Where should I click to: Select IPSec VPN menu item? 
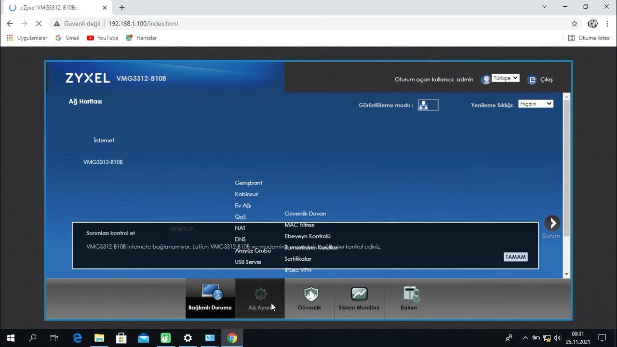[298, 270]
